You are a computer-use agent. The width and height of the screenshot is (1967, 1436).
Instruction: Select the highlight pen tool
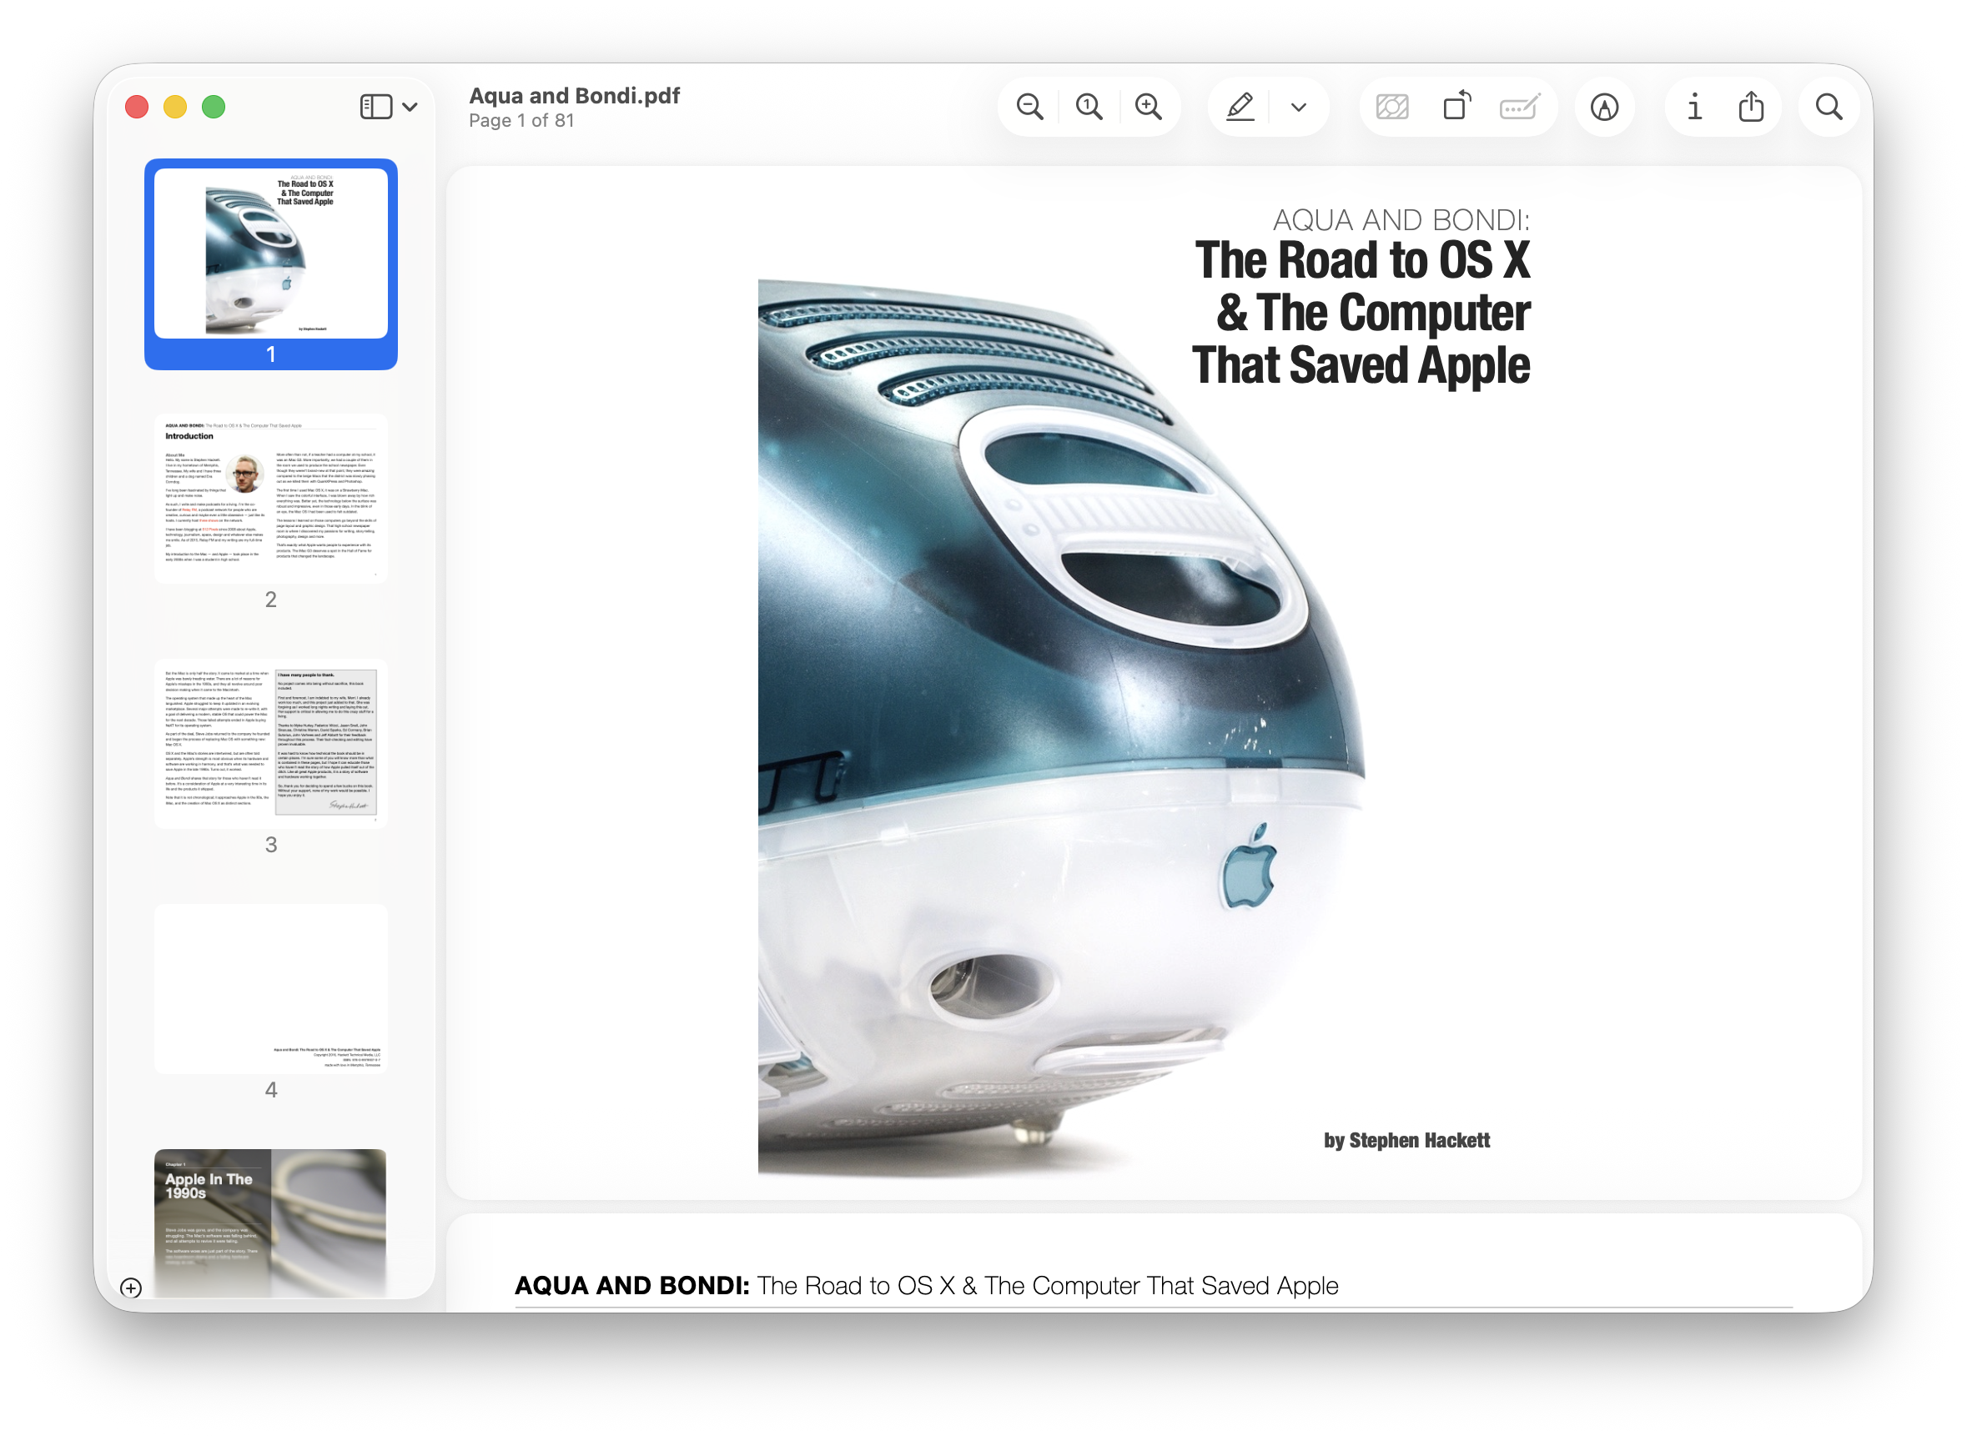[1240, 107]
